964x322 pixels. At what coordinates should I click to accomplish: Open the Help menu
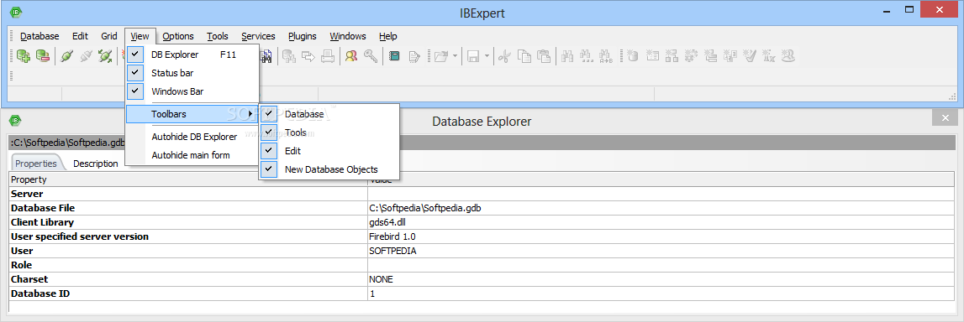(x=388, y=36)
